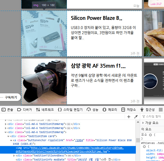Viewport: 164px width, 161px height.
Task: Open the 콘솔 (Console) tab
Action: 7,110
